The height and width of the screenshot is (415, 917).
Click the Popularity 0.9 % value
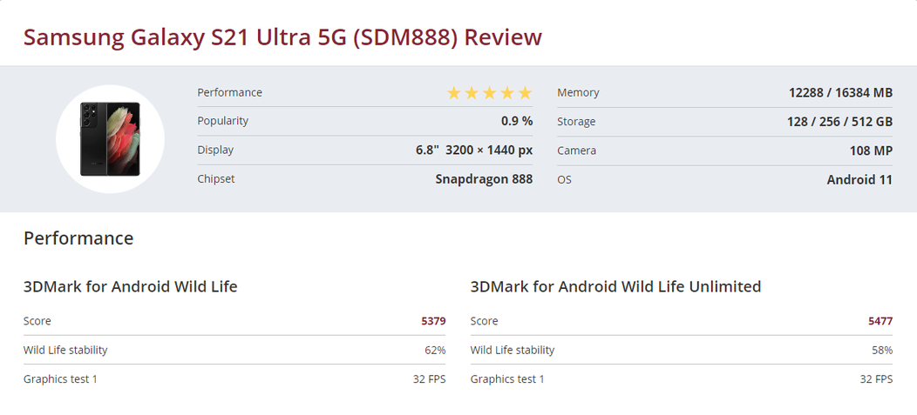(x=517, y=121)
